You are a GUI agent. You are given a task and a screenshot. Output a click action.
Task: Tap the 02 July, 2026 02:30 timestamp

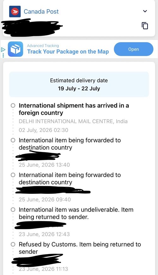point(43,130)
